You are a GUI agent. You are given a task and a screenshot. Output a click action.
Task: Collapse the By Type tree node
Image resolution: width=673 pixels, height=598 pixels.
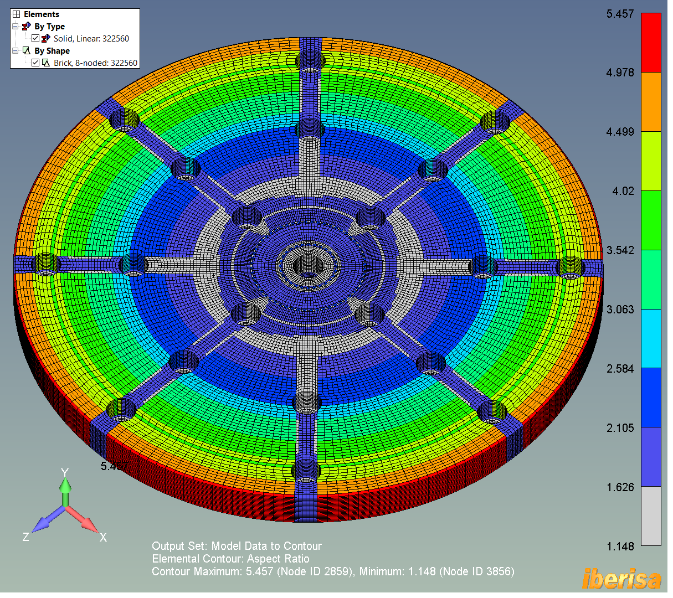[x=16, y=27]
